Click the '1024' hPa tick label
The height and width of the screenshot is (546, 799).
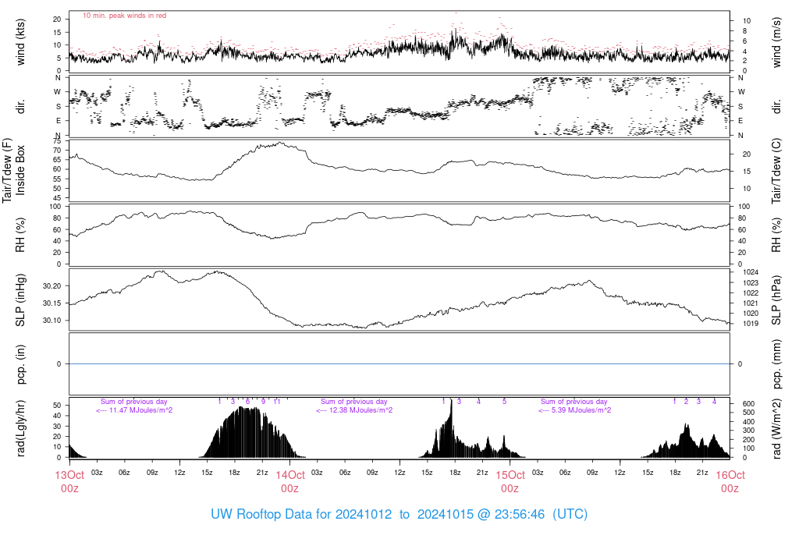coord(750,272)
